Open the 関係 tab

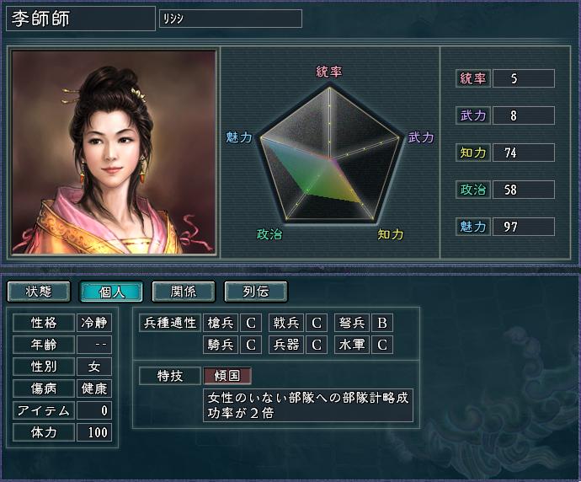click(184, 292)
